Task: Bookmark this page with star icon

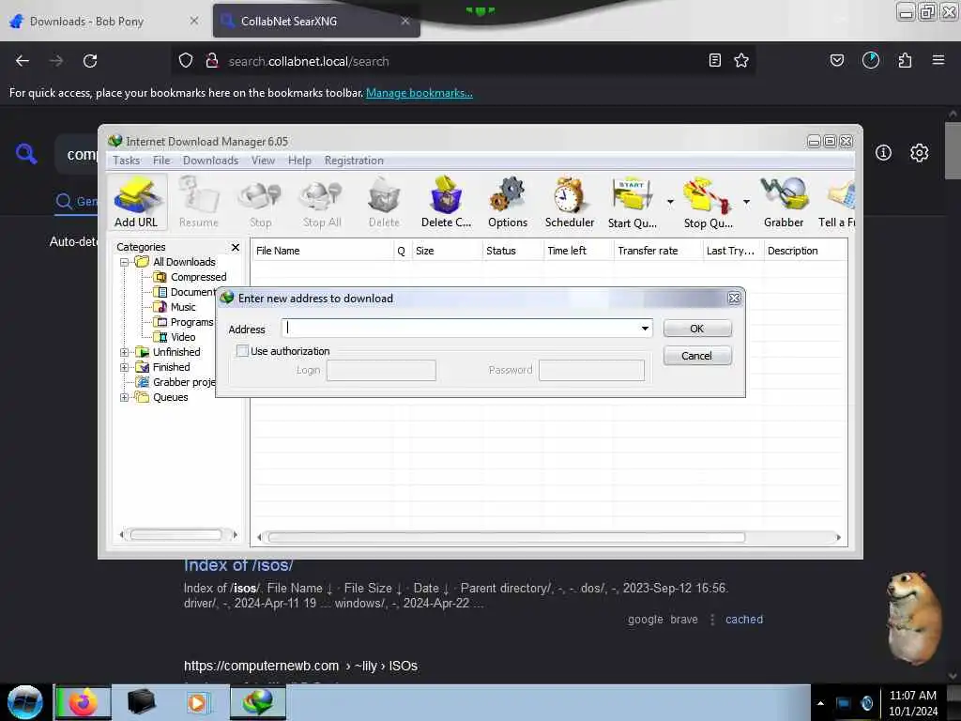Action: (741, 60)
